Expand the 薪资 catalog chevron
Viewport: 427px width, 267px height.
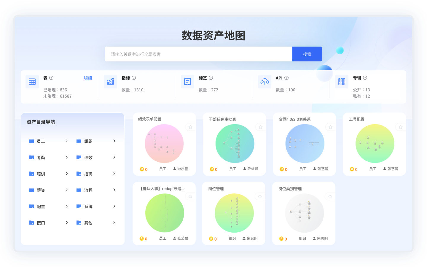point(67,190)
